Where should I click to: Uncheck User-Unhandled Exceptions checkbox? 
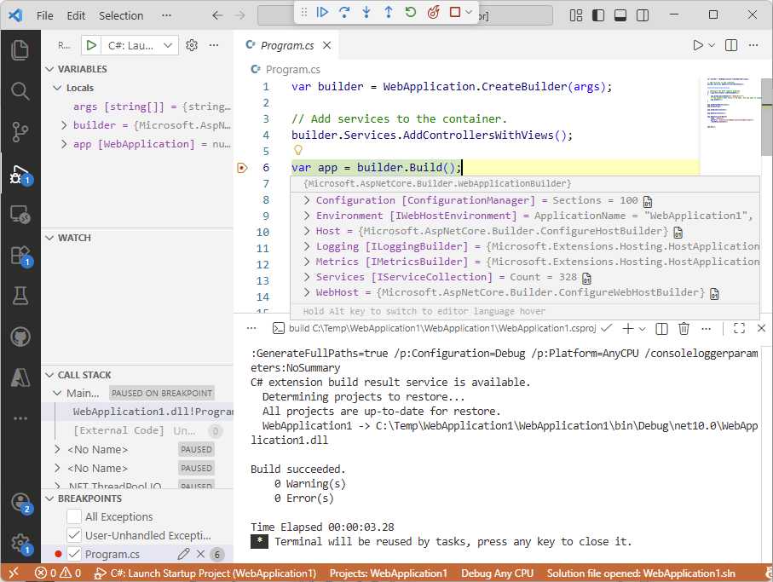74,535
